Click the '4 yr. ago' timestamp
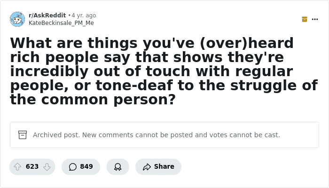 pyautogui.click(x=84, y=16)
